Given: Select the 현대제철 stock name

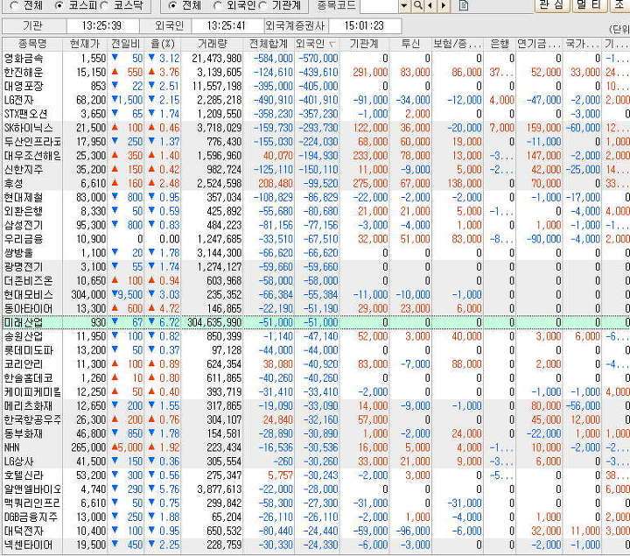Looking at the screenshot, I should click(24, 197).
